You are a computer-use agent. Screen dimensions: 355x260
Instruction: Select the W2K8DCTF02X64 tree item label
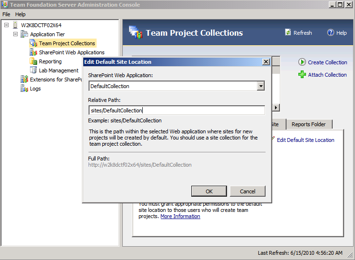41,25
